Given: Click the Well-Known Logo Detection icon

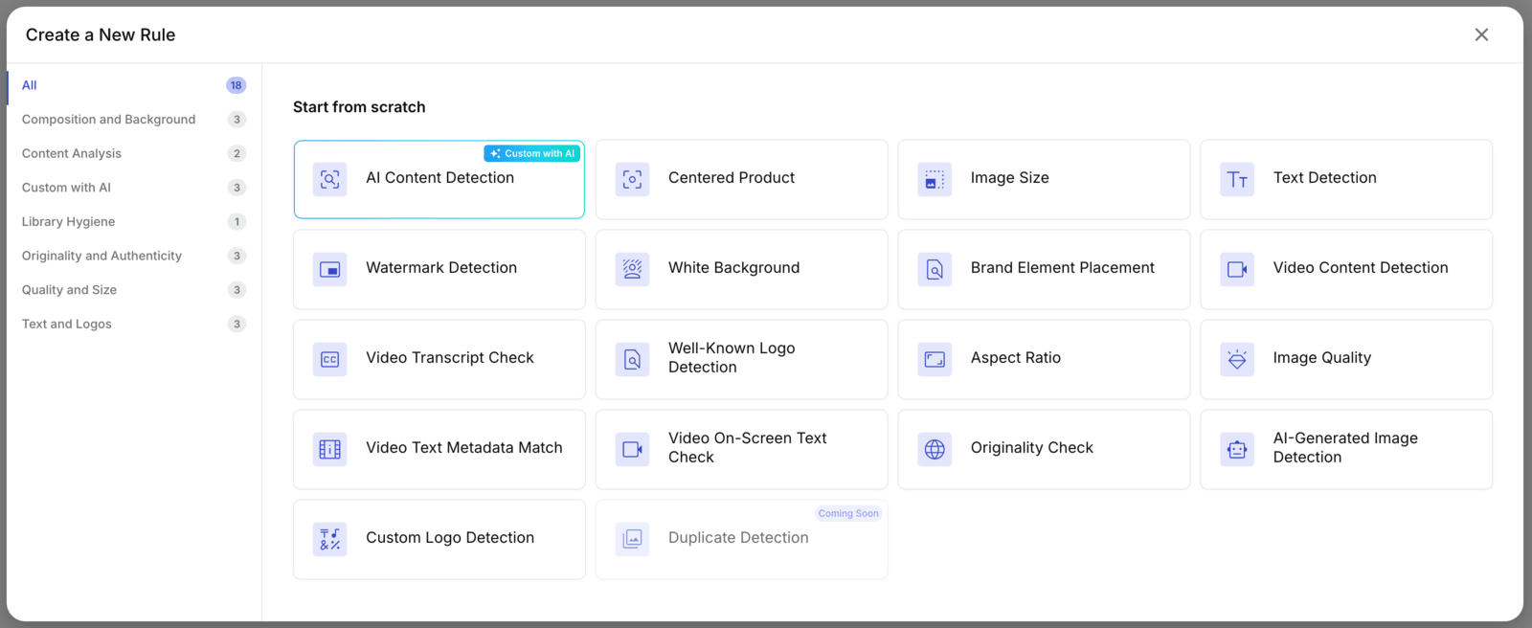Looking at the screenshot, I should pyautogui.click(x=633, y=359).
